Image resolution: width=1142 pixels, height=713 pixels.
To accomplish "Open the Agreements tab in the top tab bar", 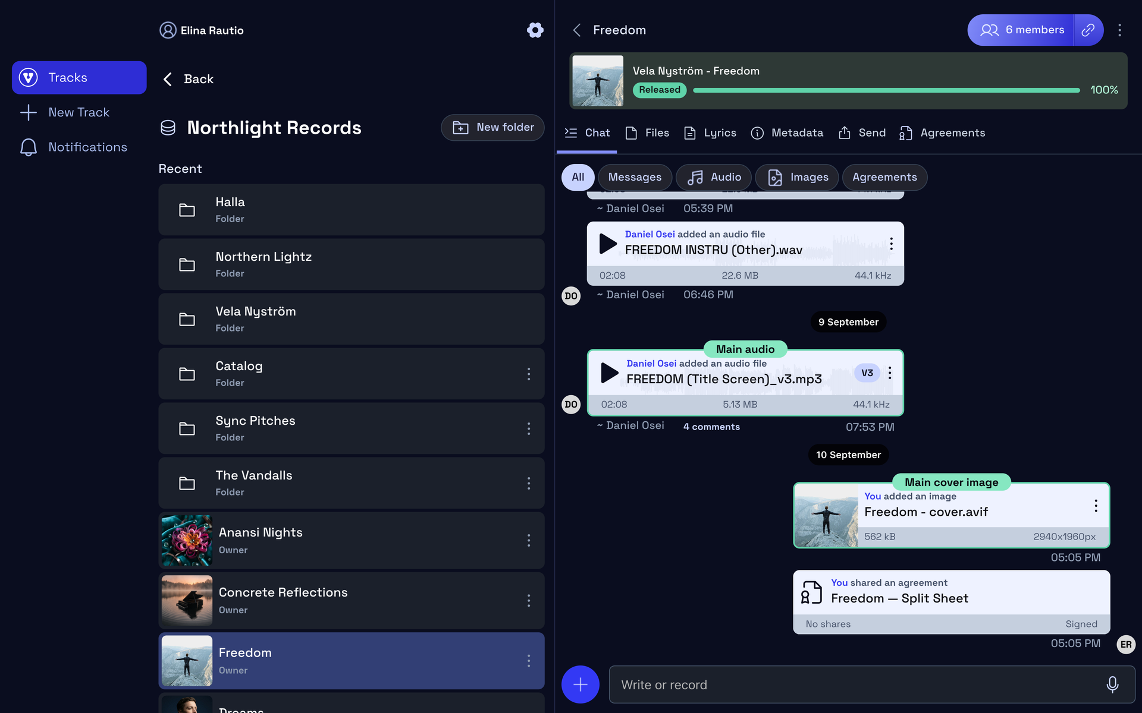I will 942,133.
